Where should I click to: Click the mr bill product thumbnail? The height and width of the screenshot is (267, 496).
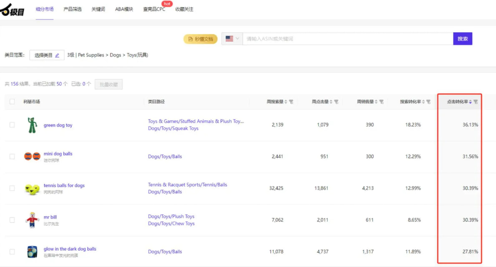(x=32, y=220)
